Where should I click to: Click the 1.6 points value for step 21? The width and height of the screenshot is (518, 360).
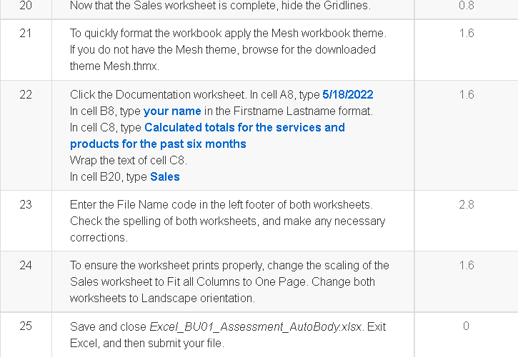(x=467, y=34)
